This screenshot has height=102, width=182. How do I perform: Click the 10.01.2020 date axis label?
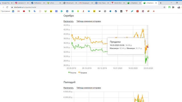point(117,68)
